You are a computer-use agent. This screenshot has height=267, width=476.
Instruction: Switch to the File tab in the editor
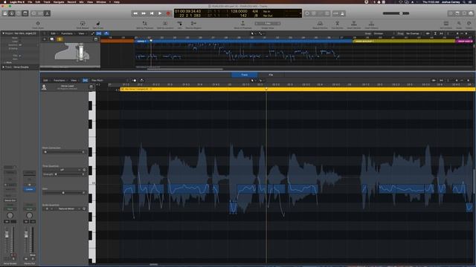[271, 75]
